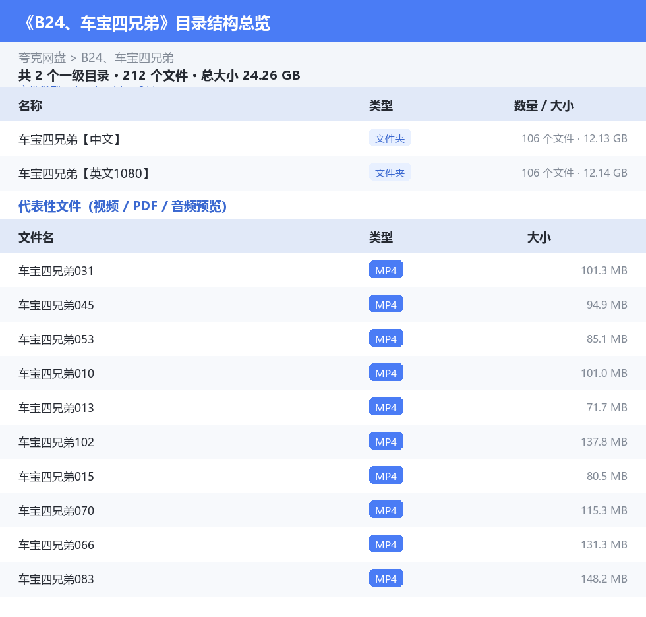Viewport: 646px width, 617px height.
Task: Select file 车宝四兄弟010
Action: click(56, 373)
